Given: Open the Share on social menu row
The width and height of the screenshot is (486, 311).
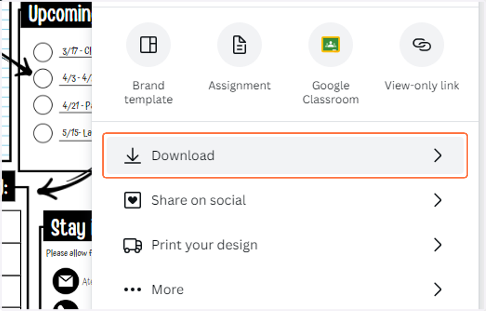Looking at the screenshot, I should coord(285,200).
